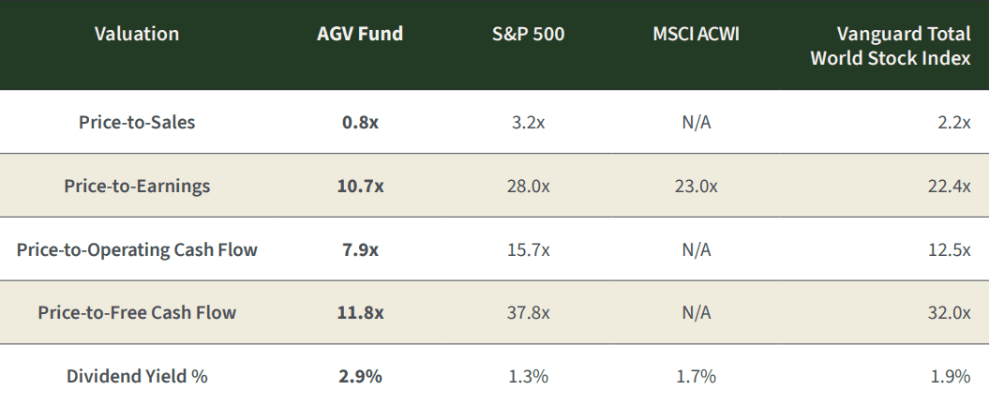The height and width of the screenshot is (405, 989).
Task: Click AGV Fund's 2.9% dividend yield
Action: (x=360, y=377)
